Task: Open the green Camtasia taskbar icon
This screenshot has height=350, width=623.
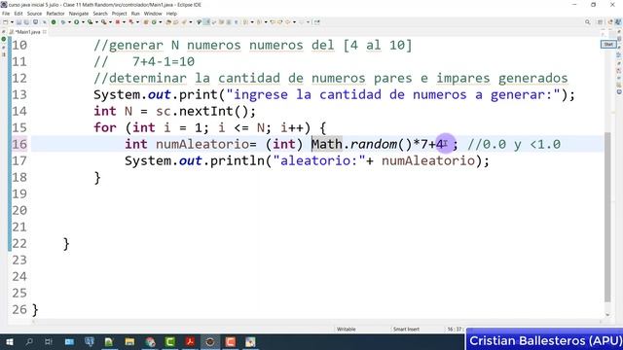Action: coord(170,341)
